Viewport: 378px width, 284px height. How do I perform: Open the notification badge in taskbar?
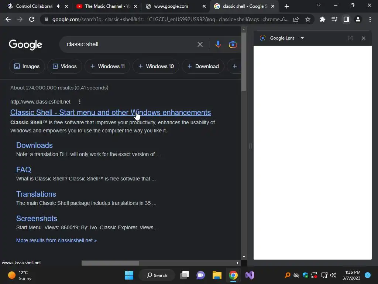click(368, 275)
